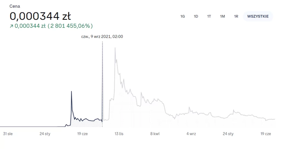The width and height of the screenshot is (281, 149).
Task: Click the 2 801 455,06% change text
Action: (x=70, y=26)
